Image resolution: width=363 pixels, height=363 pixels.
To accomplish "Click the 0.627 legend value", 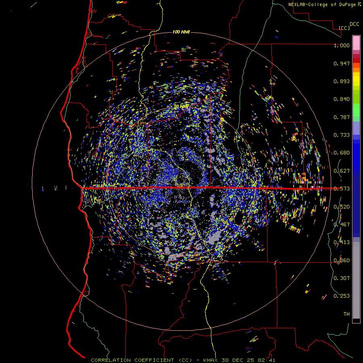I will [342, 171].
